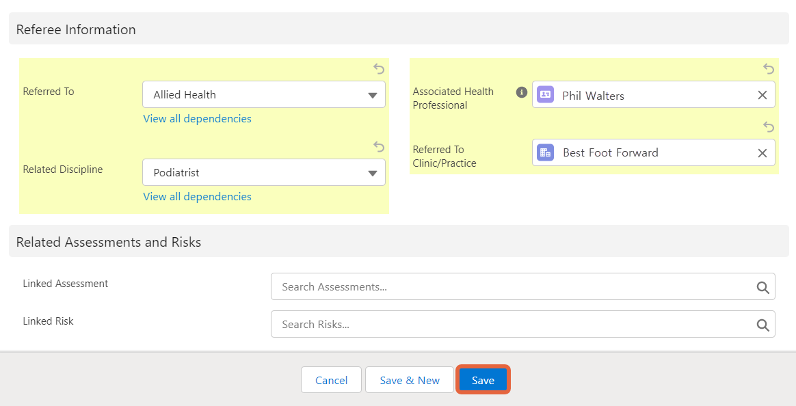
Task: Click the magnifier in the Search Assessments field
Action: pyautogui.click(x=762, y=288)
